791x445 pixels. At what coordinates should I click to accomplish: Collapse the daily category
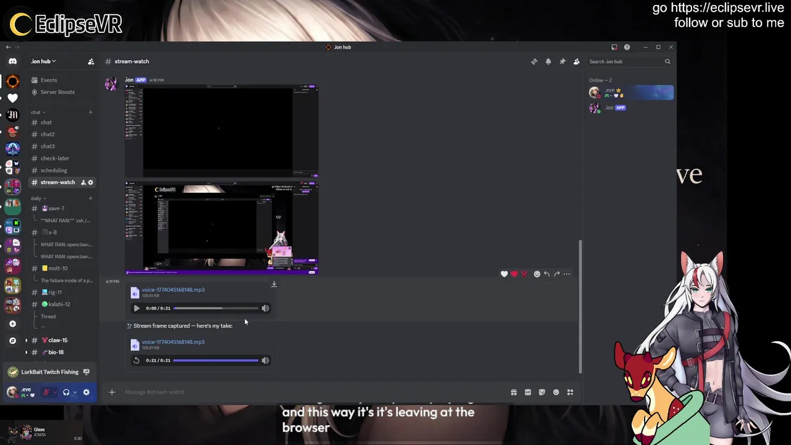pyautogui.click(x=38, y=198)
